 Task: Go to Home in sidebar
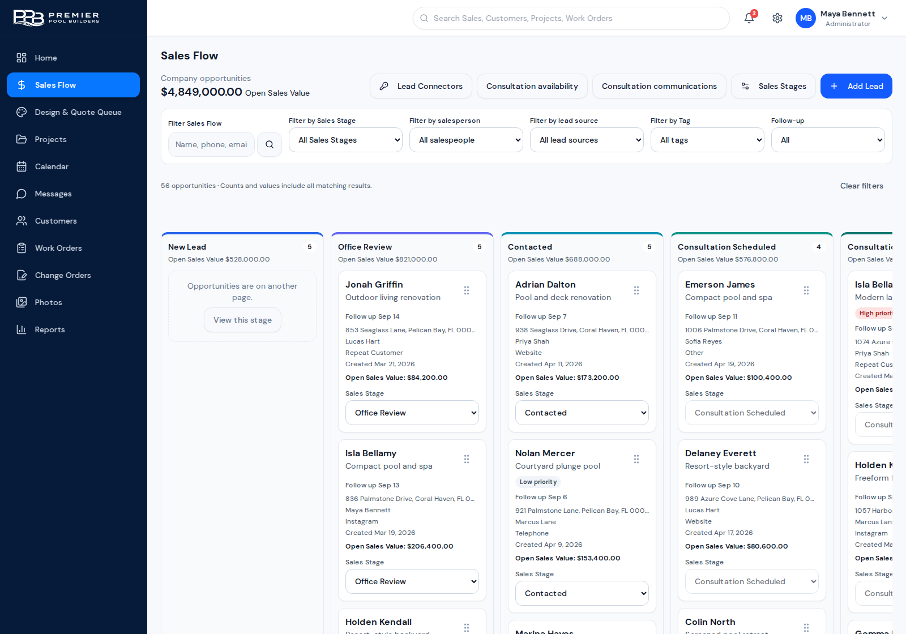point(73,58)
